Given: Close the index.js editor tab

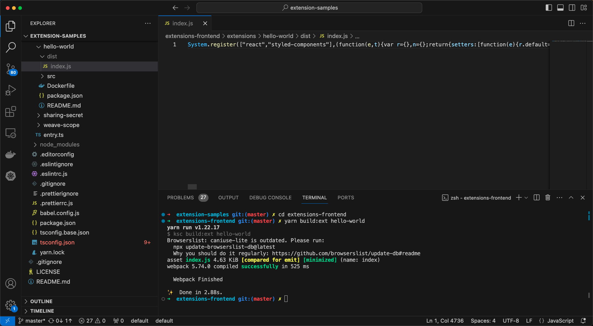Looking at the screenshot, I should click(x=205, y=23).
